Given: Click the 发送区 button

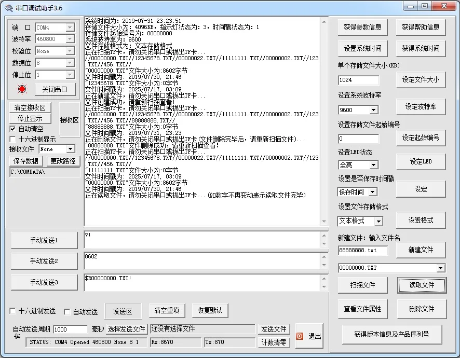Looking at the screenshot, I should pos(123,311).
